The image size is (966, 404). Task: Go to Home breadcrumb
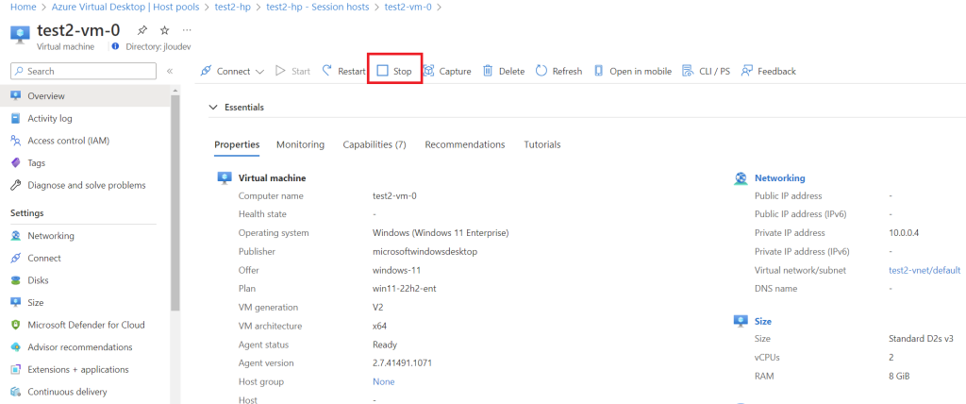pyautogui.click(x=24, y=7)
